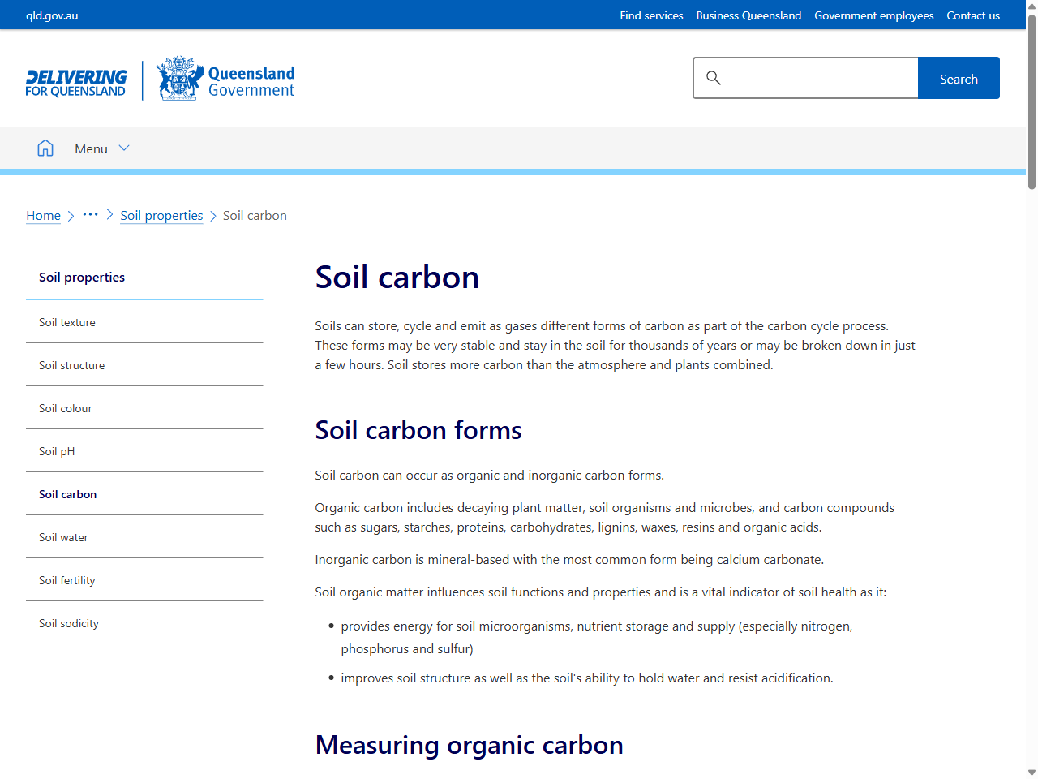Click the magnifying glass search icon
Screen dimensions: 1038x779
(714, 78)
